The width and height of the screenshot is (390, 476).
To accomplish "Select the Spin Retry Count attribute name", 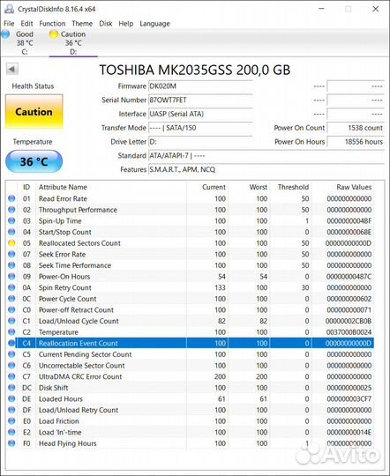I will [x=65, y=287].
